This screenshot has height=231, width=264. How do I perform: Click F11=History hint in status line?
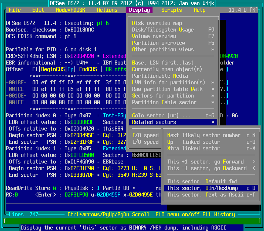click(219, 214)
